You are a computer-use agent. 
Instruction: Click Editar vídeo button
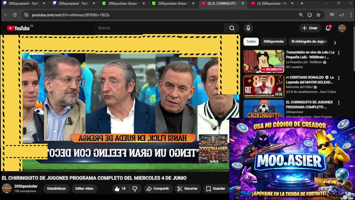pos(84,189)
